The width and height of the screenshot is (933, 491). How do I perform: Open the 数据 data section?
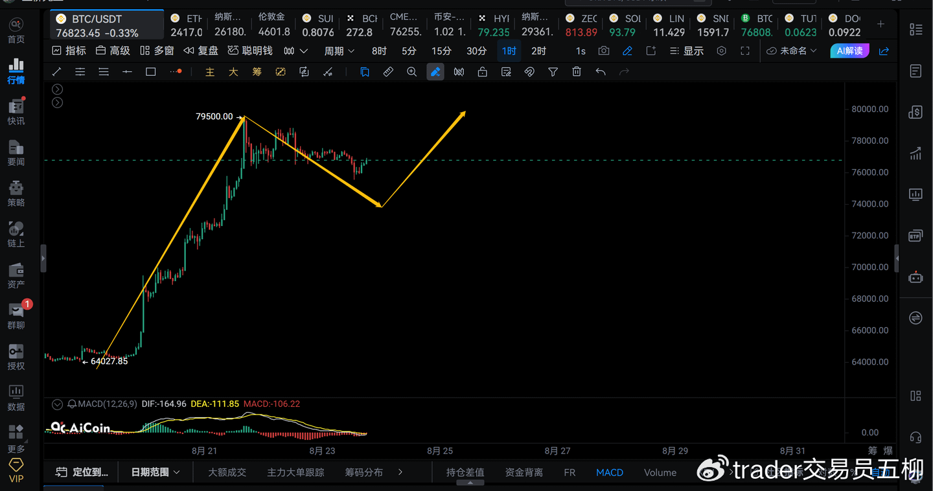click(x=16, y=398)
